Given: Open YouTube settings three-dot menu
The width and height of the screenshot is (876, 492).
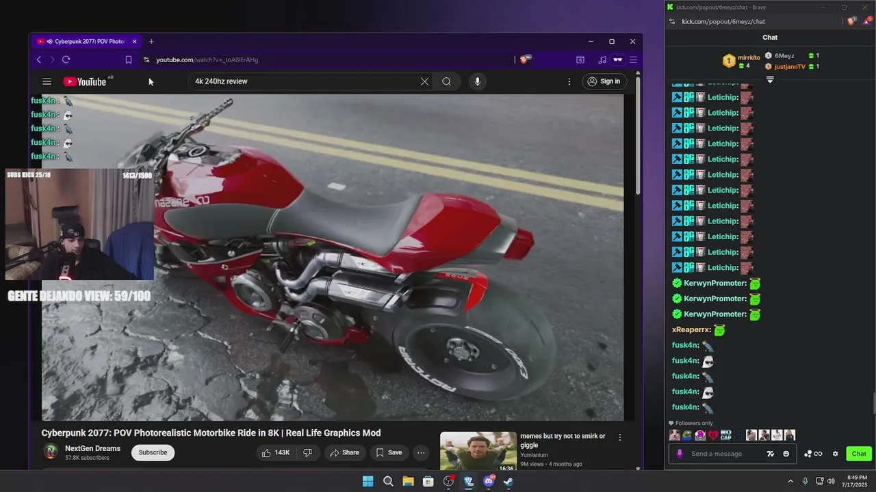Looking at the screenshot, I should coord(569,81).
